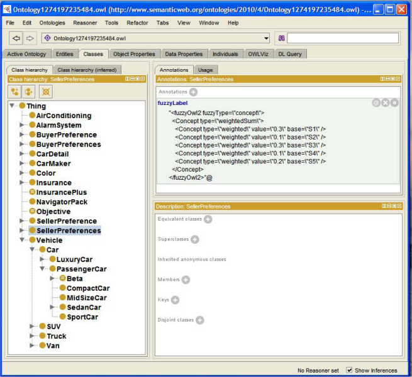
Task: Click the Add sibling class icon
Action: [x=28, y=92]
